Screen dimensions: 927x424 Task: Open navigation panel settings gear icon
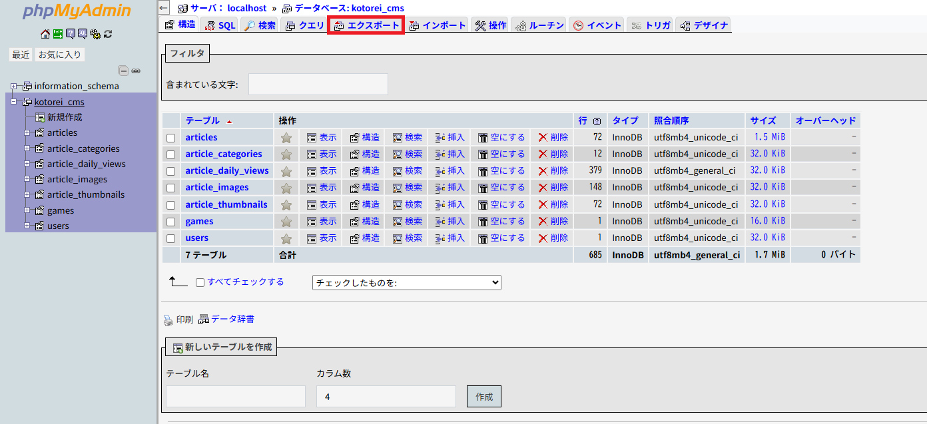click(x=95, y=34)
